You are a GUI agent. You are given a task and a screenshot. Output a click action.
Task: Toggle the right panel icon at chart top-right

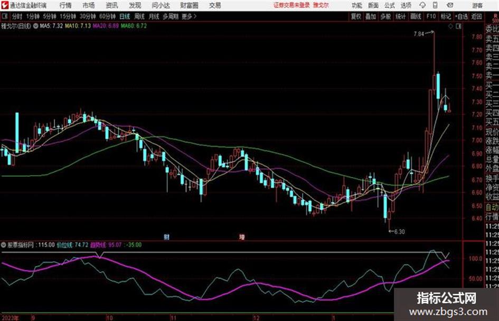(x=458, y=26)
